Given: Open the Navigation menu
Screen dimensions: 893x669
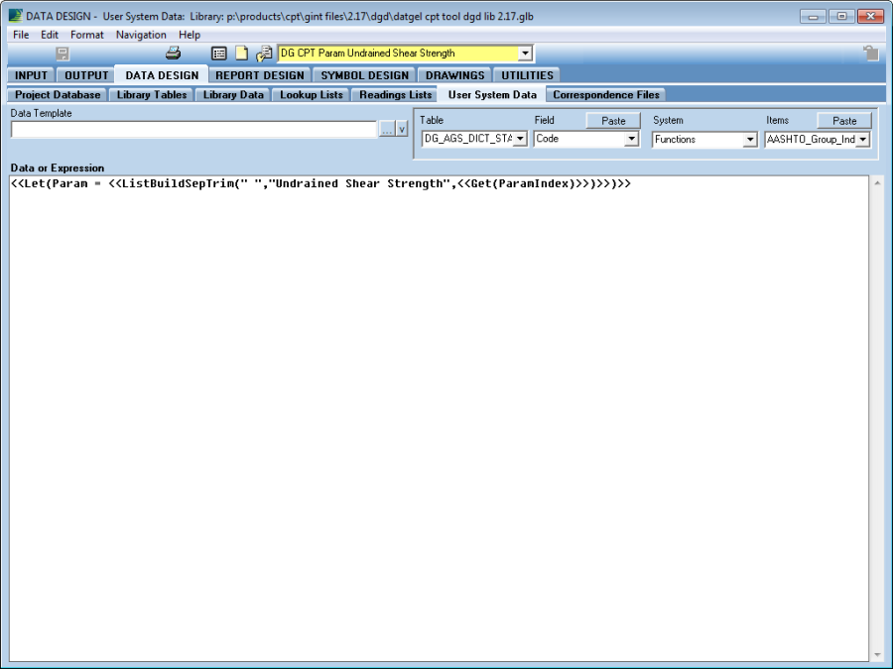Looking at the screenshot, I should [x=141, y=35].
